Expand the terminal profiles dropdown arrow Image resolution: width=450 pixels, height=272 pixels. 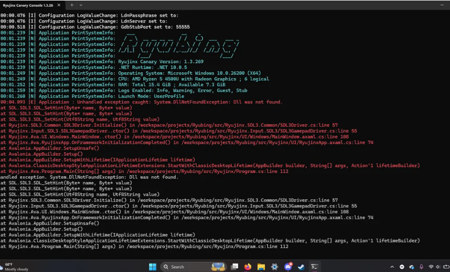pyautogui.click(x=81, y=5)
